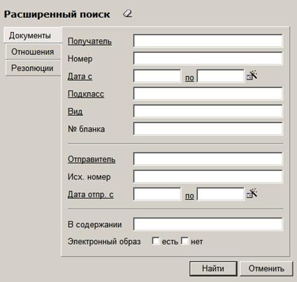Focus the Вид input field
297x282 pixels.
coord(208,111)
